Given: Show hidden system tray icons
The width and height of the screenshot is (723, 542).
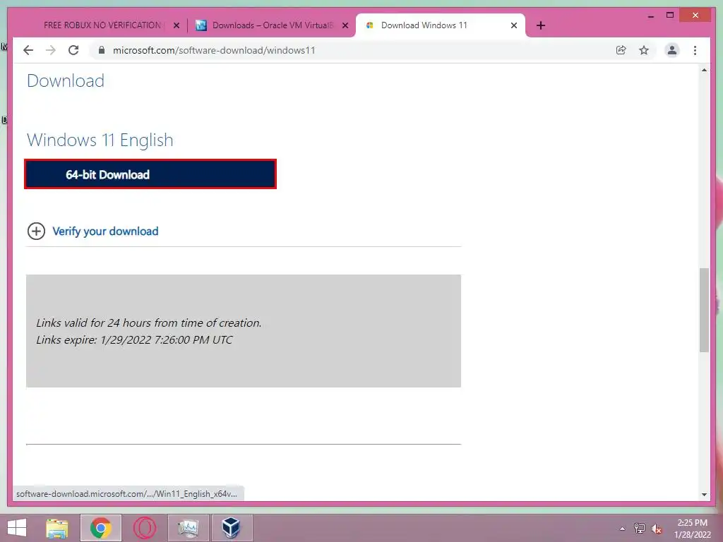Looking at the screenshot, I should [x=622, y=529].
